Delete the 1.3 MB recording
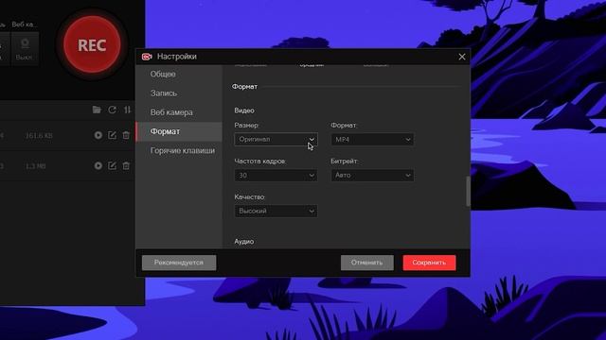This screenshot has width=606, height=340. pos(126,165)
